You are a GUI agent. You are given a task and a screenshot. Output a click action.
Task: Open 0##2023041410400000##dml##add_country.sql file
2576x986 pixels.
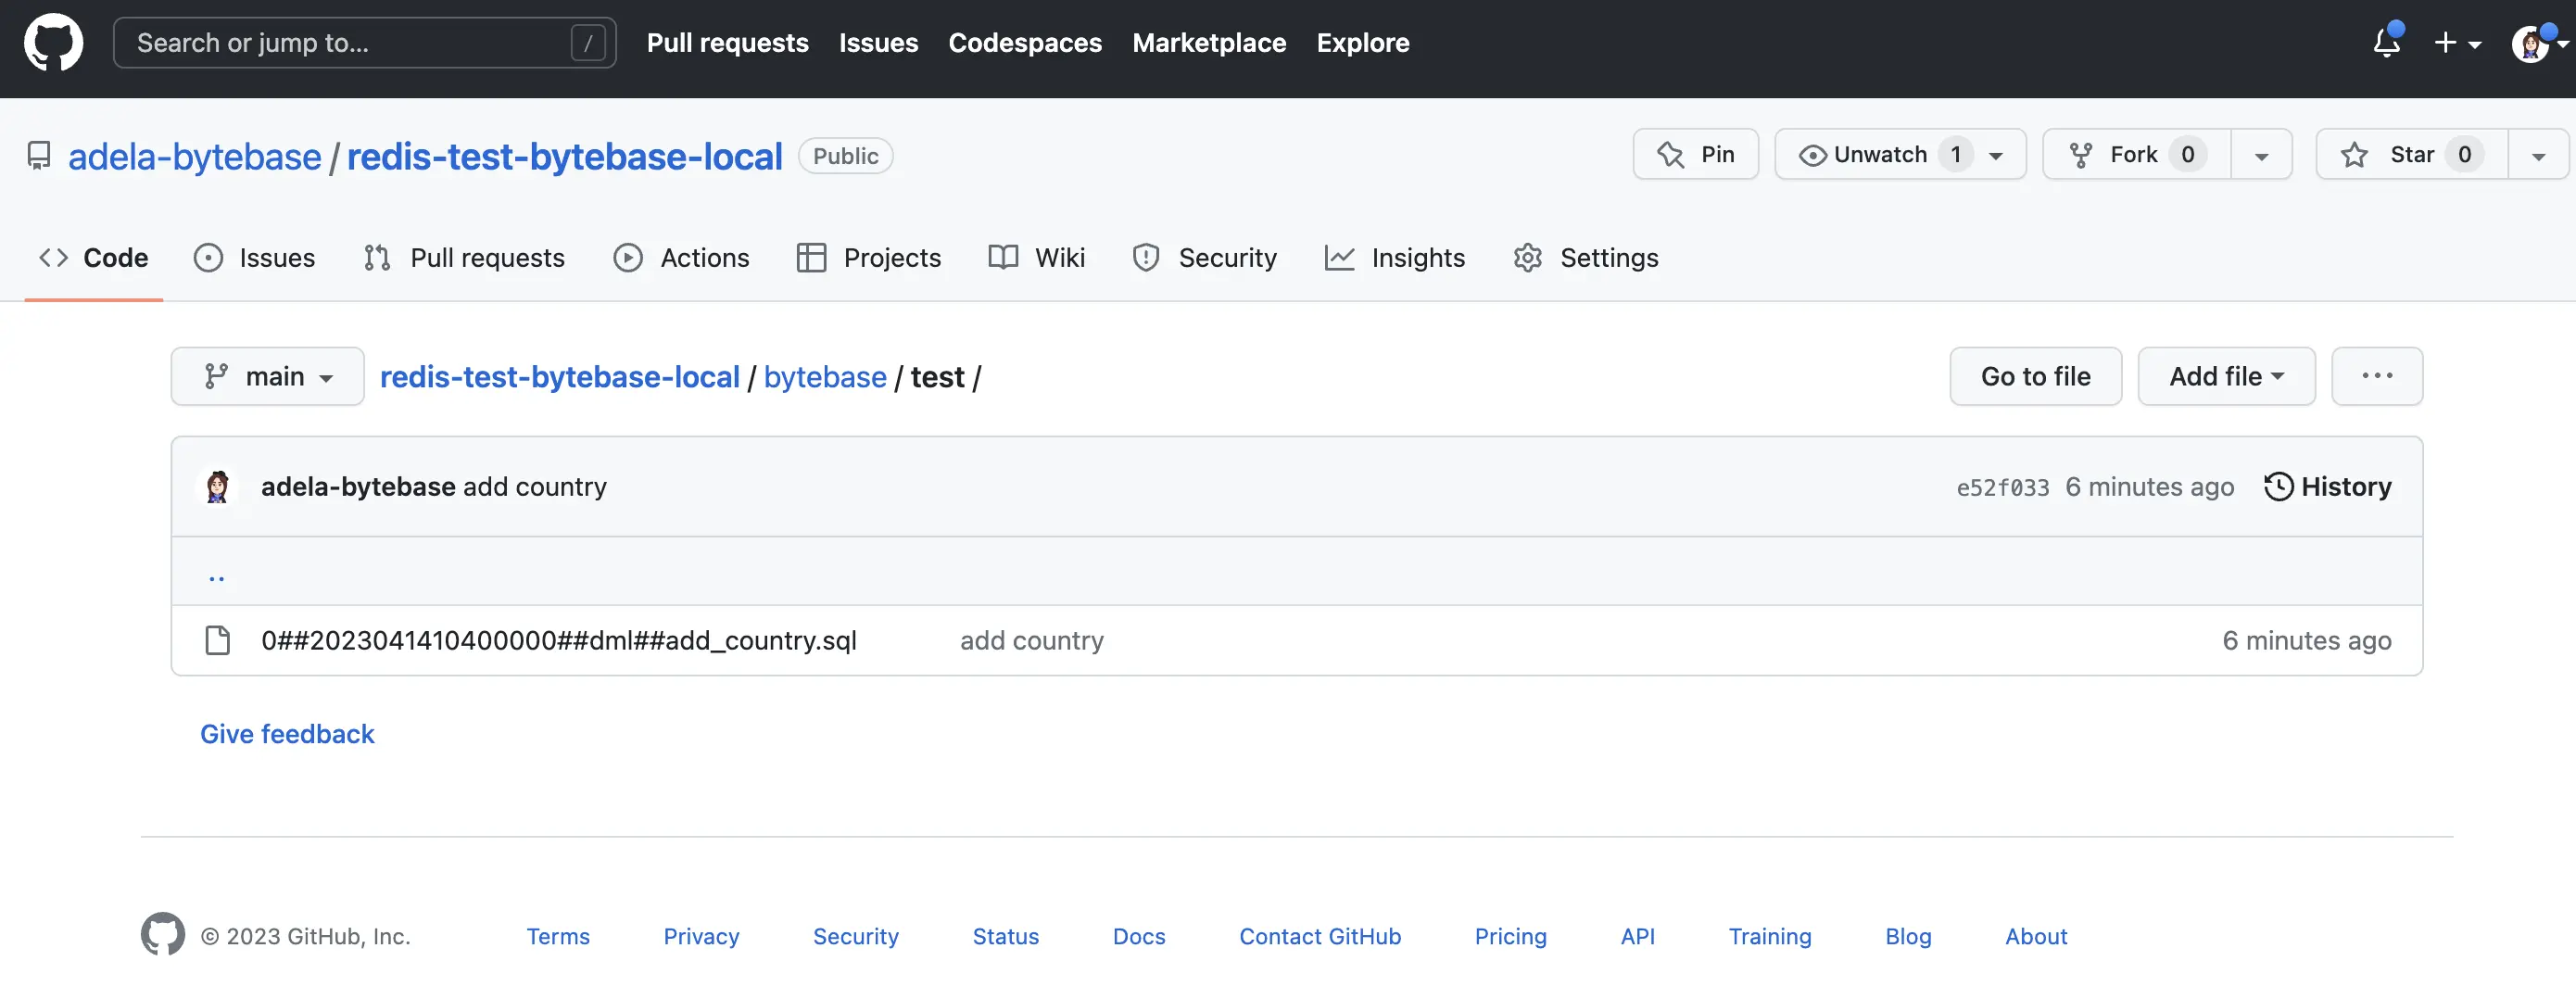click(559, 641)
